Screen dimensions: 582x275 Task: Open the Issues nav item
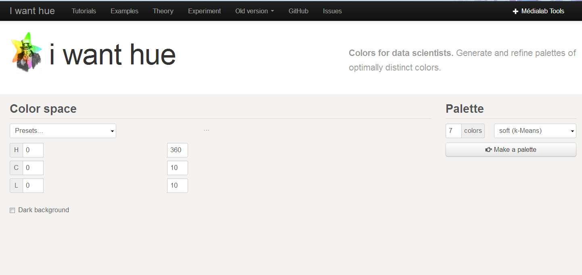pyautogui.click(x=333, y=11)
